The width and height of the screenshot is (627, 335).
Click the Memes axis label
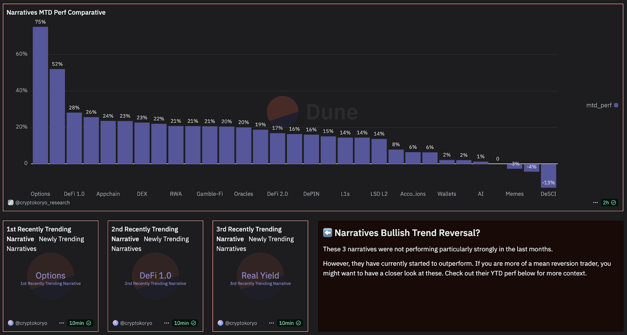coord(515,194)
